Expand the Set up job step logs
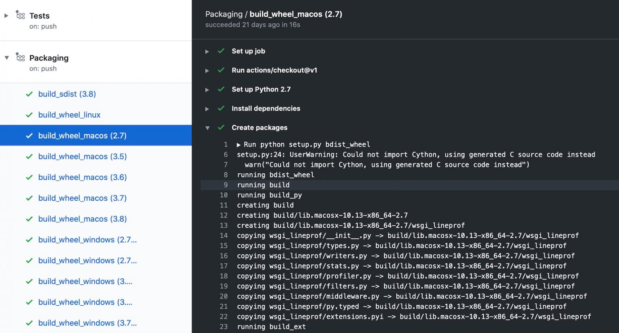 [207, 51]
